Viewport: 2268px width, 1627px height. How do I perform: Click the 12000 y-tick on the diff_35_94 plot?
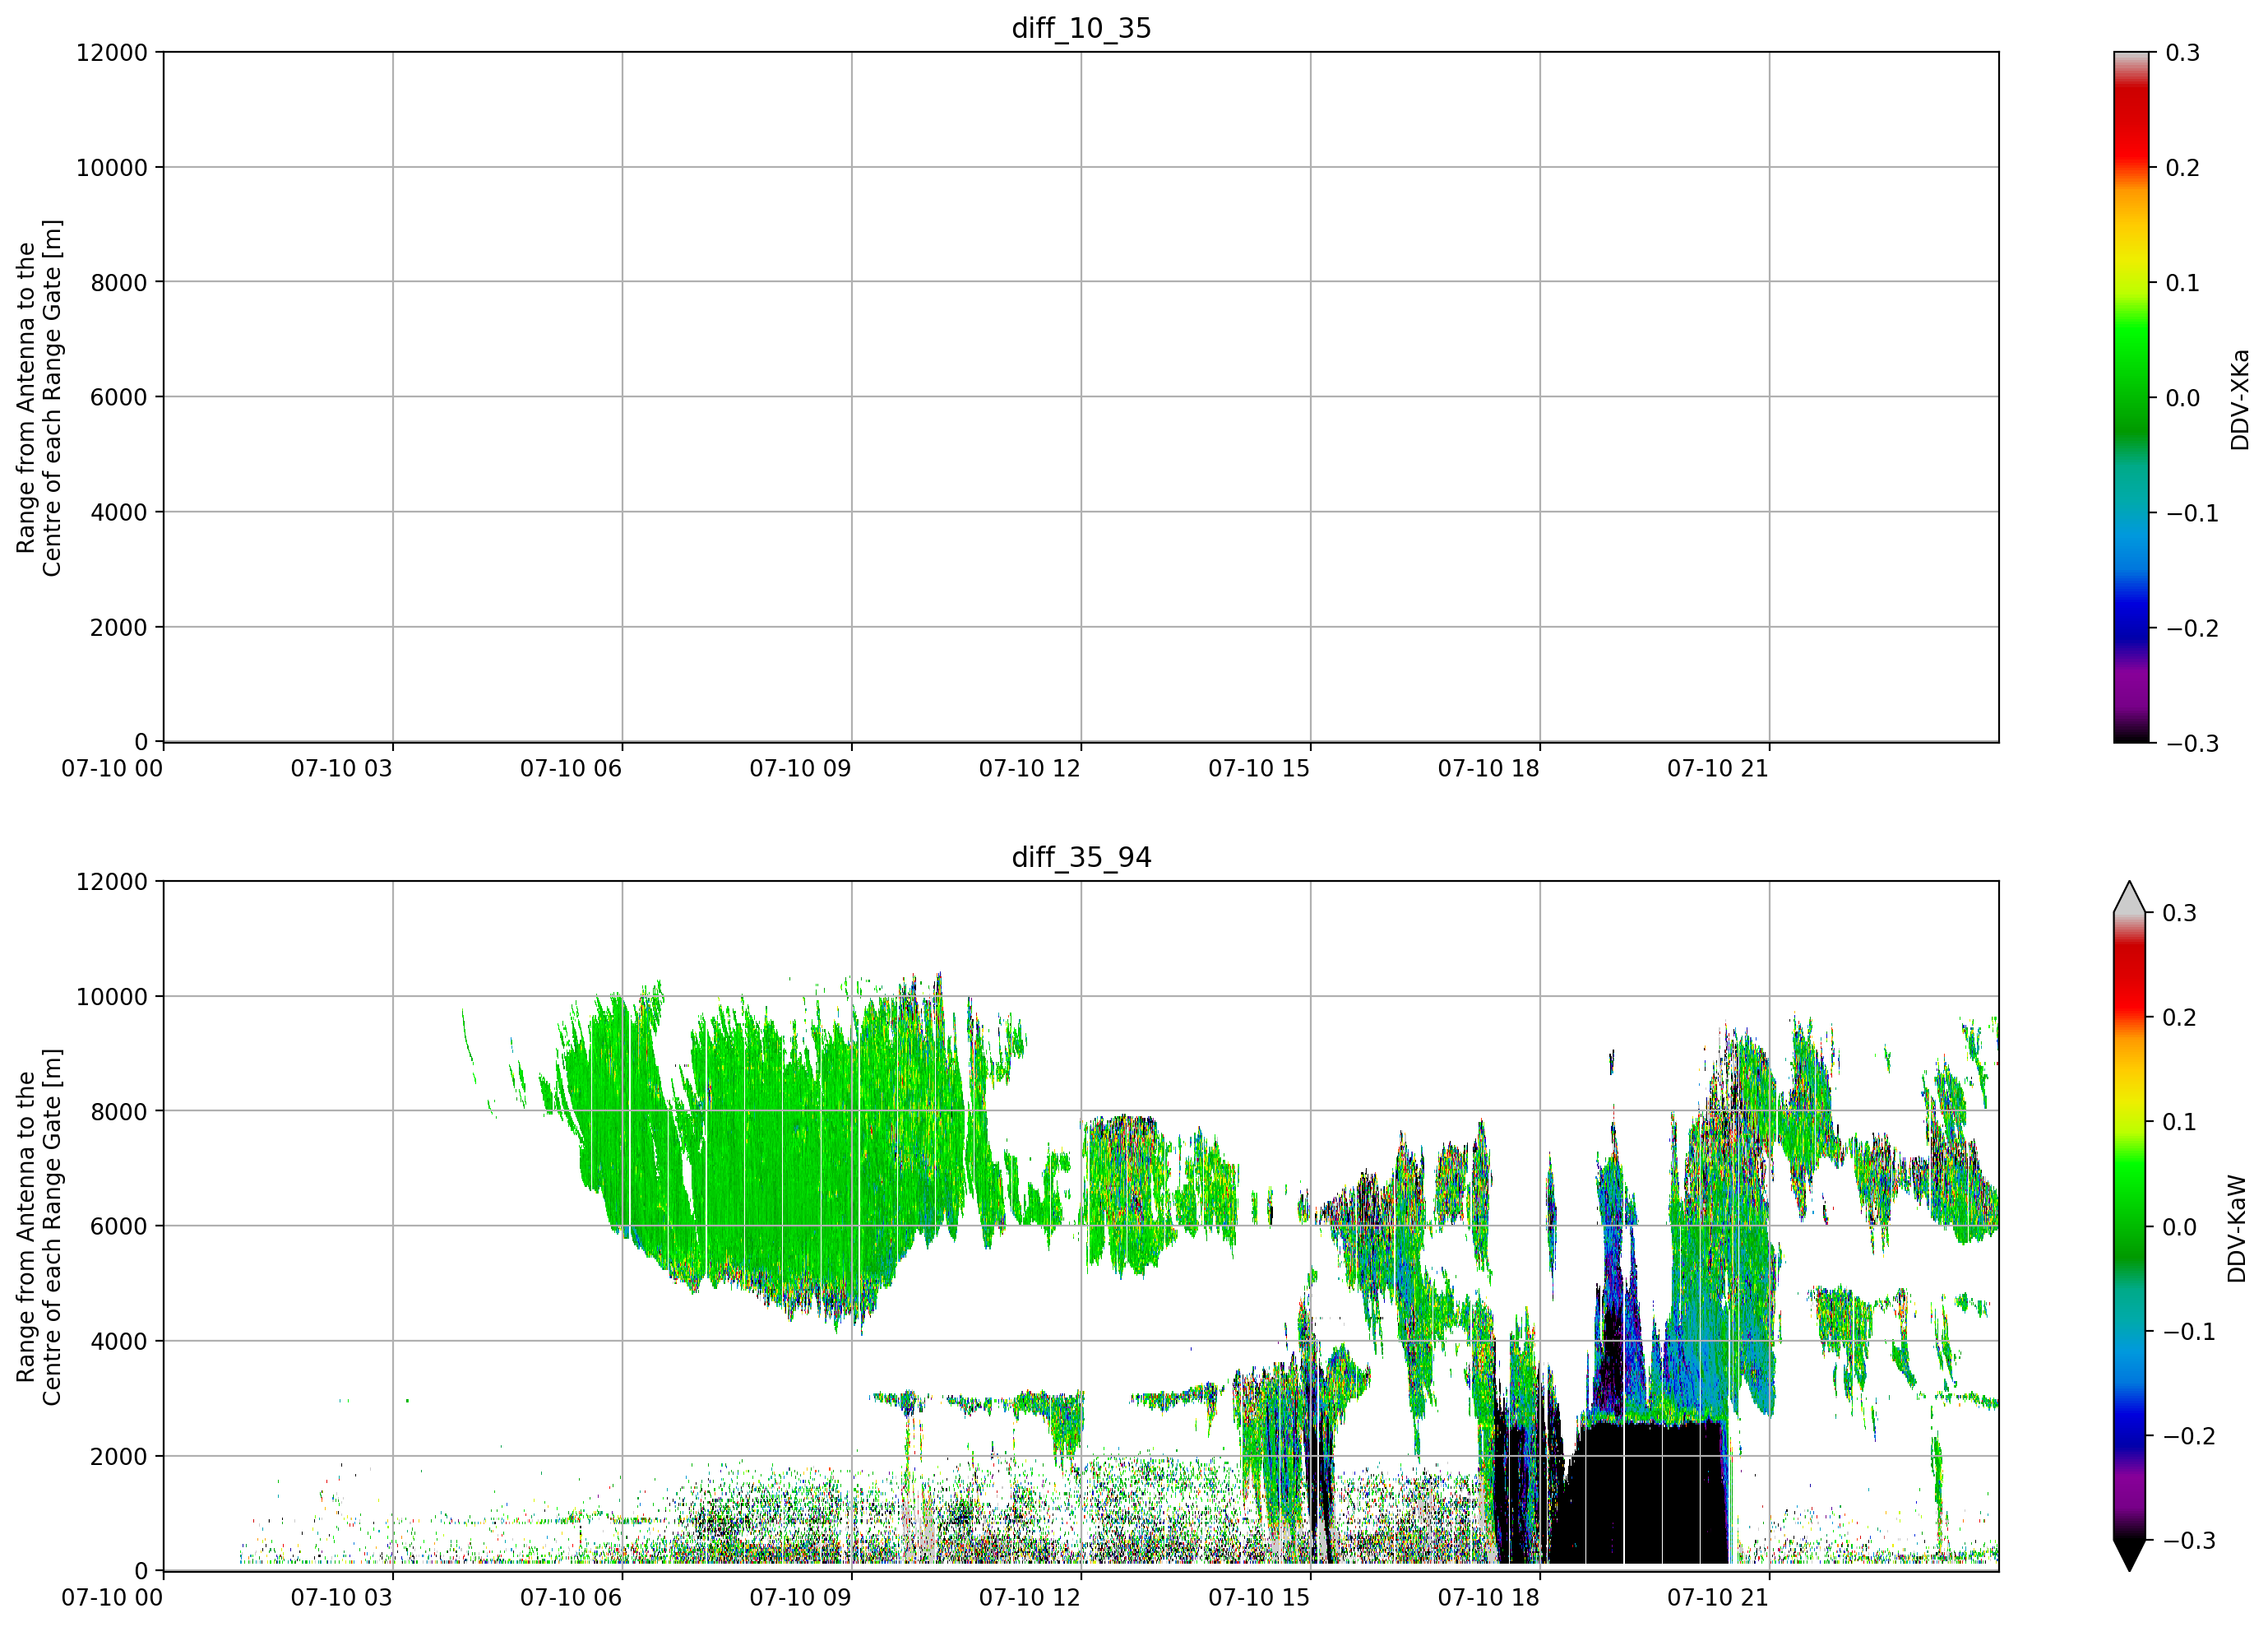click(x=112, y=882)
